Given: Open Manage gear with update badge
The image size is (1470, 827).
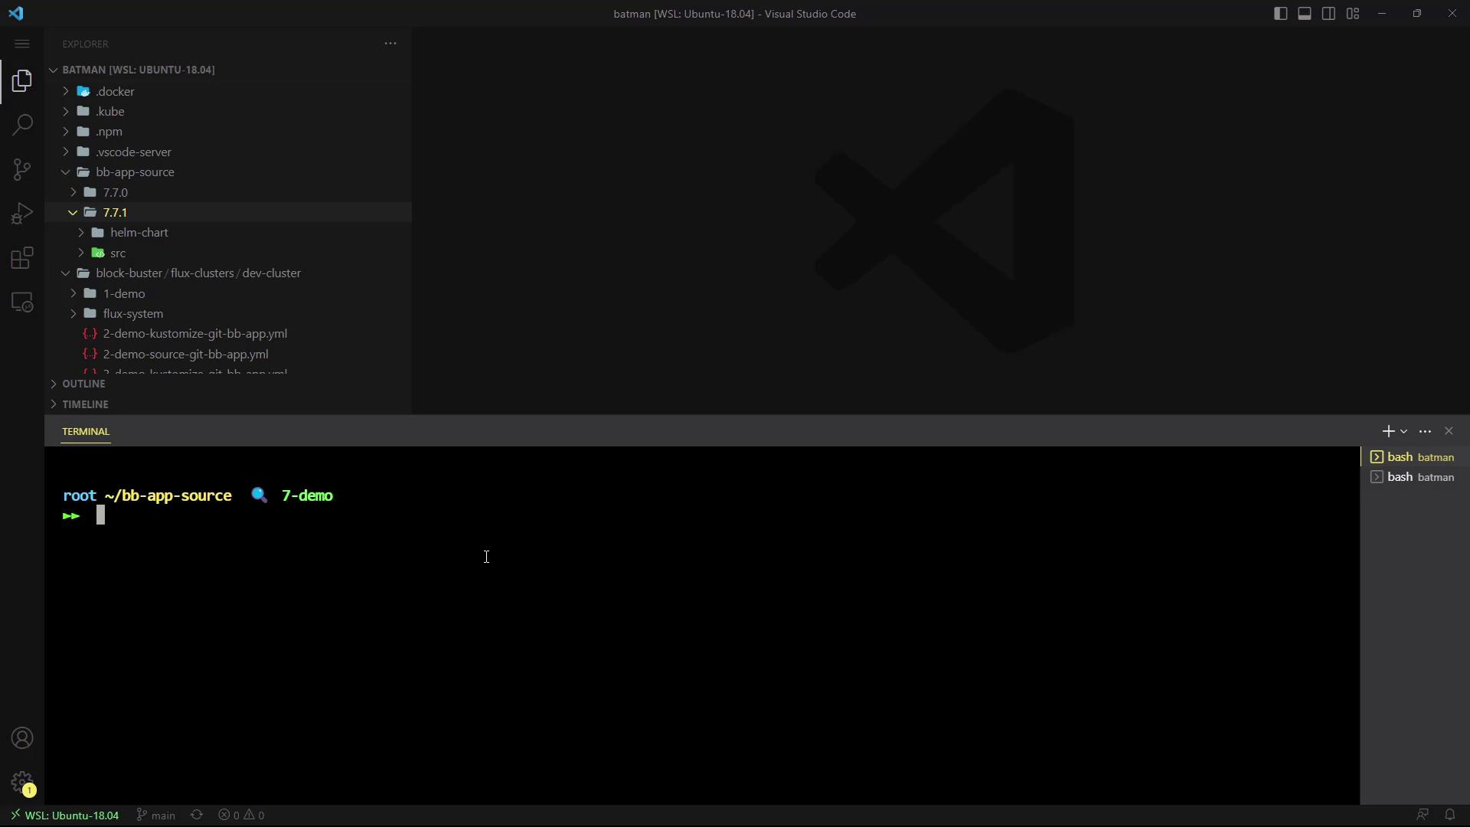Looking at the screenshot, I should coord(22,783).
